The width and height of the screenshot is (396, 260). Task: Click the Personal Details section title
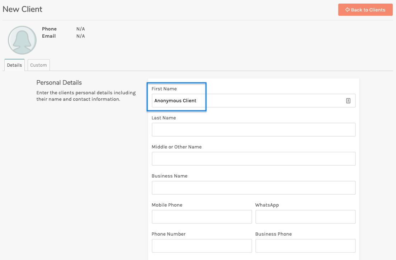[x=59, y=82]
